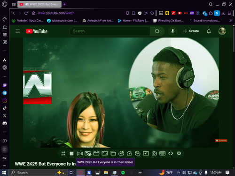Click the stop video square button
This screenshot has width=235, height=176.
71,153
